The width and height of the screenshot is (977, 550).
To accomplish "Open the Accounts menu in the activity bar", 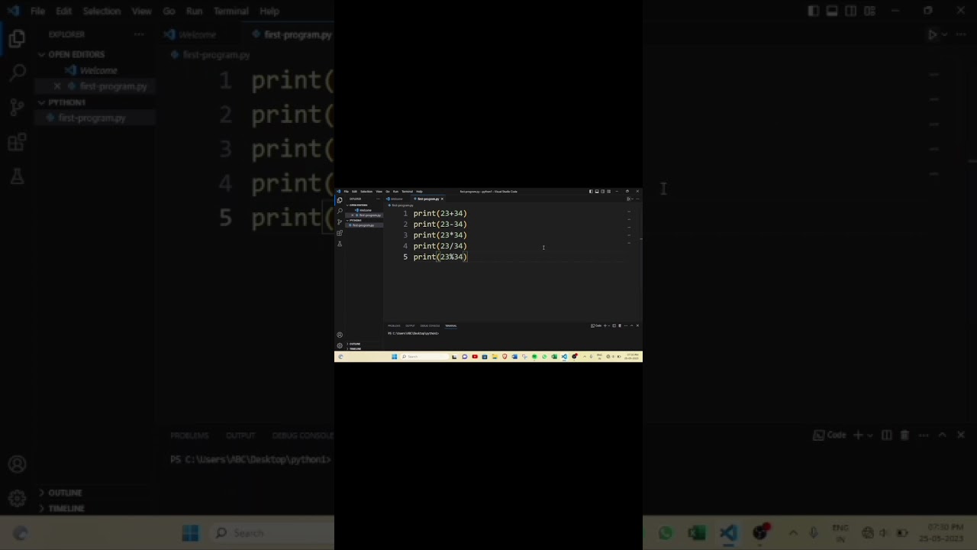I will [x=340, y=335].
